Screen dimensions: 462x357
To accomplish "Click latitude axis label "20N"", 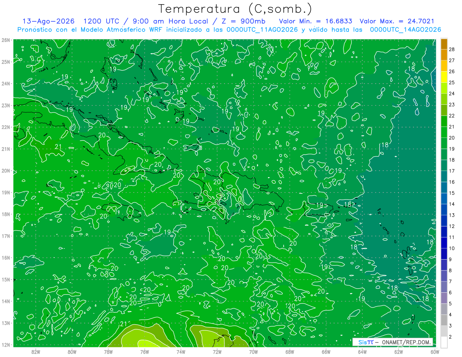I will pos(6,171).
